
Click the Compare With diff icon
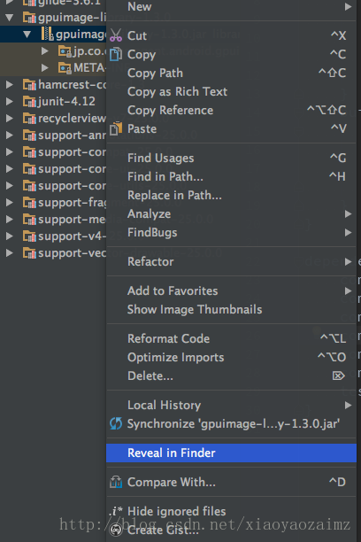tap(116, 482)
